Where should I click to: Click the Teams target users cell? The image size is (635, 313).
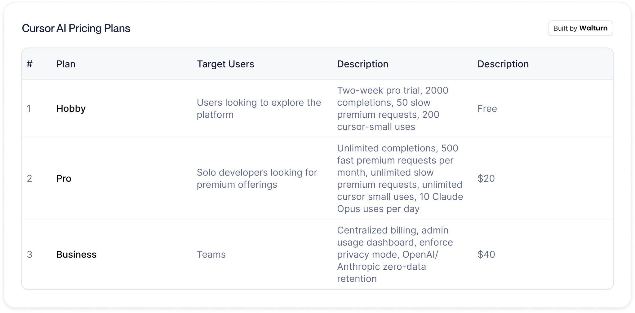tap(211, 254)
